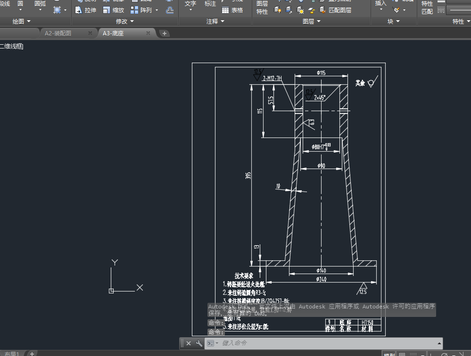Click the 395 vertical dimension text
The height and width of the screenshot is (356, 471).
coord(248,176)
